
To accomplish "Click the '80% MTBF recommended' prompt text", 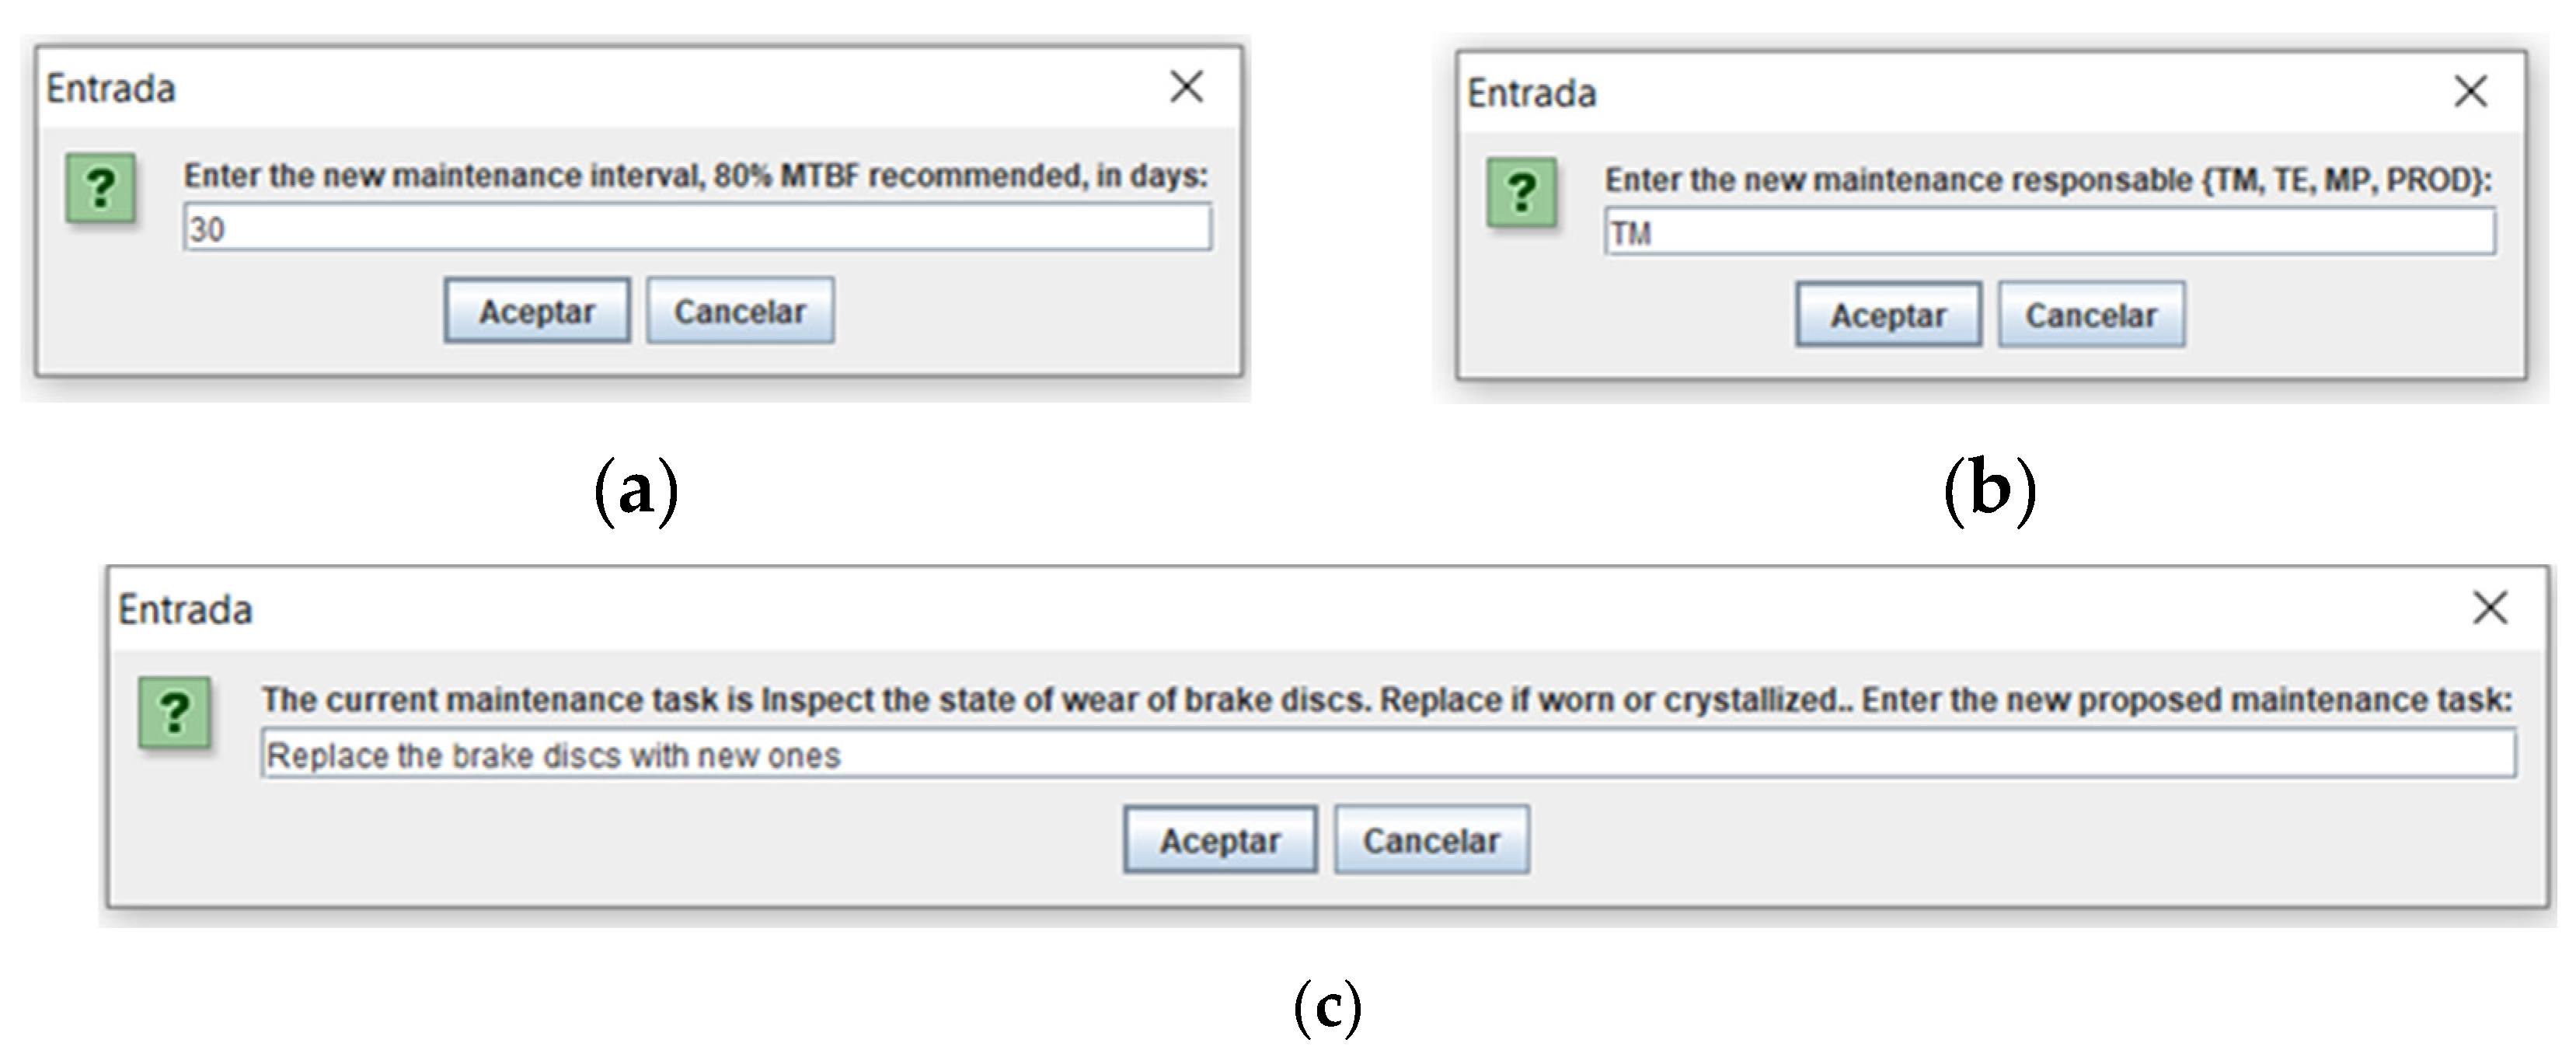I will point(898,176).
